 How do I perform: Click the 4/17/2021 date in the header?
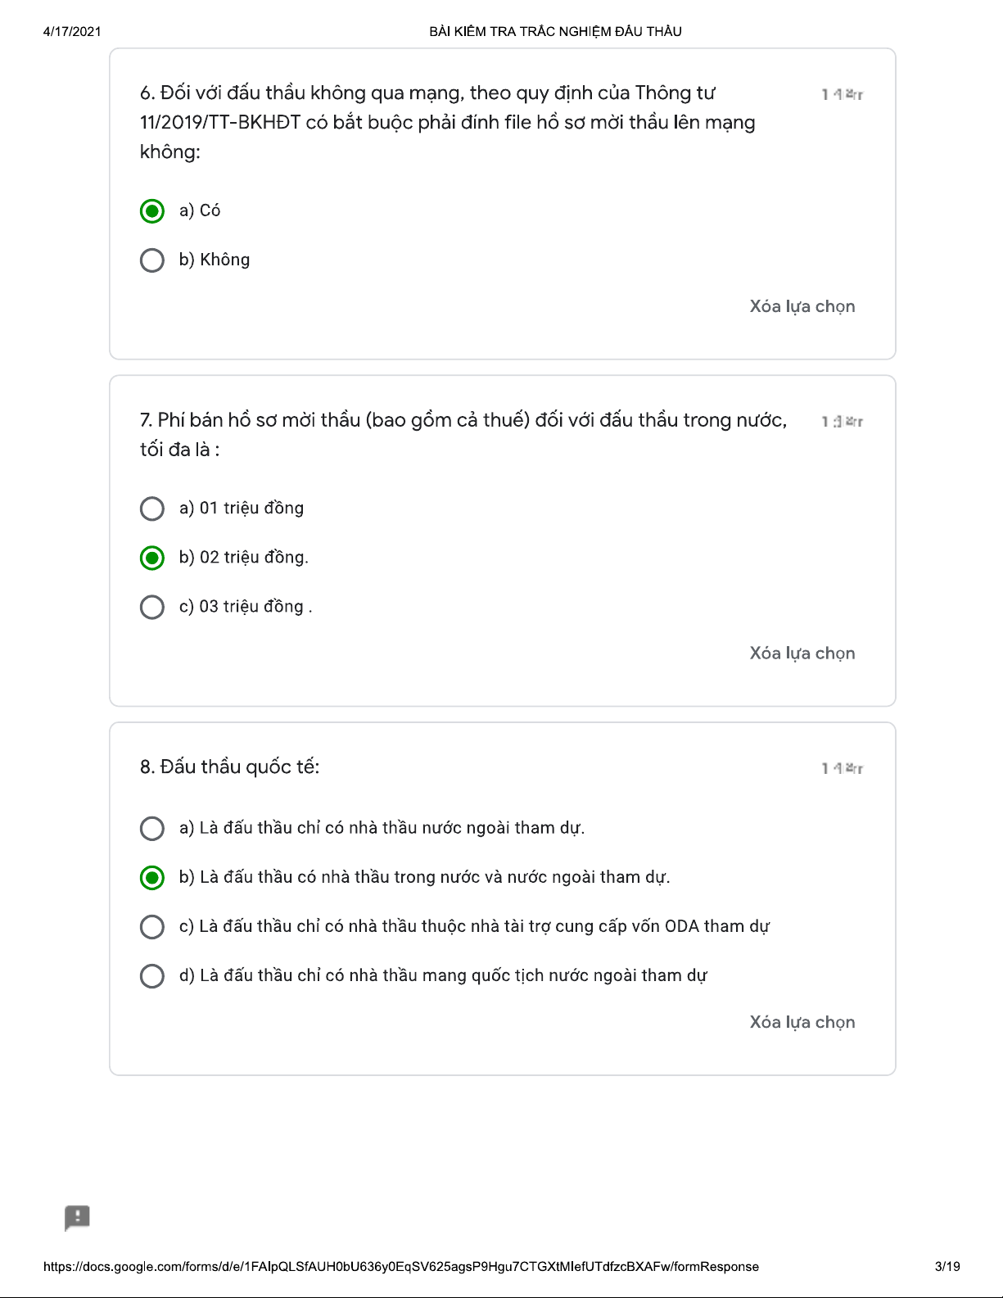click(x=72, y=32)
